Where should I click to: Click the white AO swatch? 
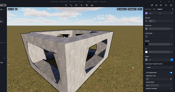pos(146,52)
